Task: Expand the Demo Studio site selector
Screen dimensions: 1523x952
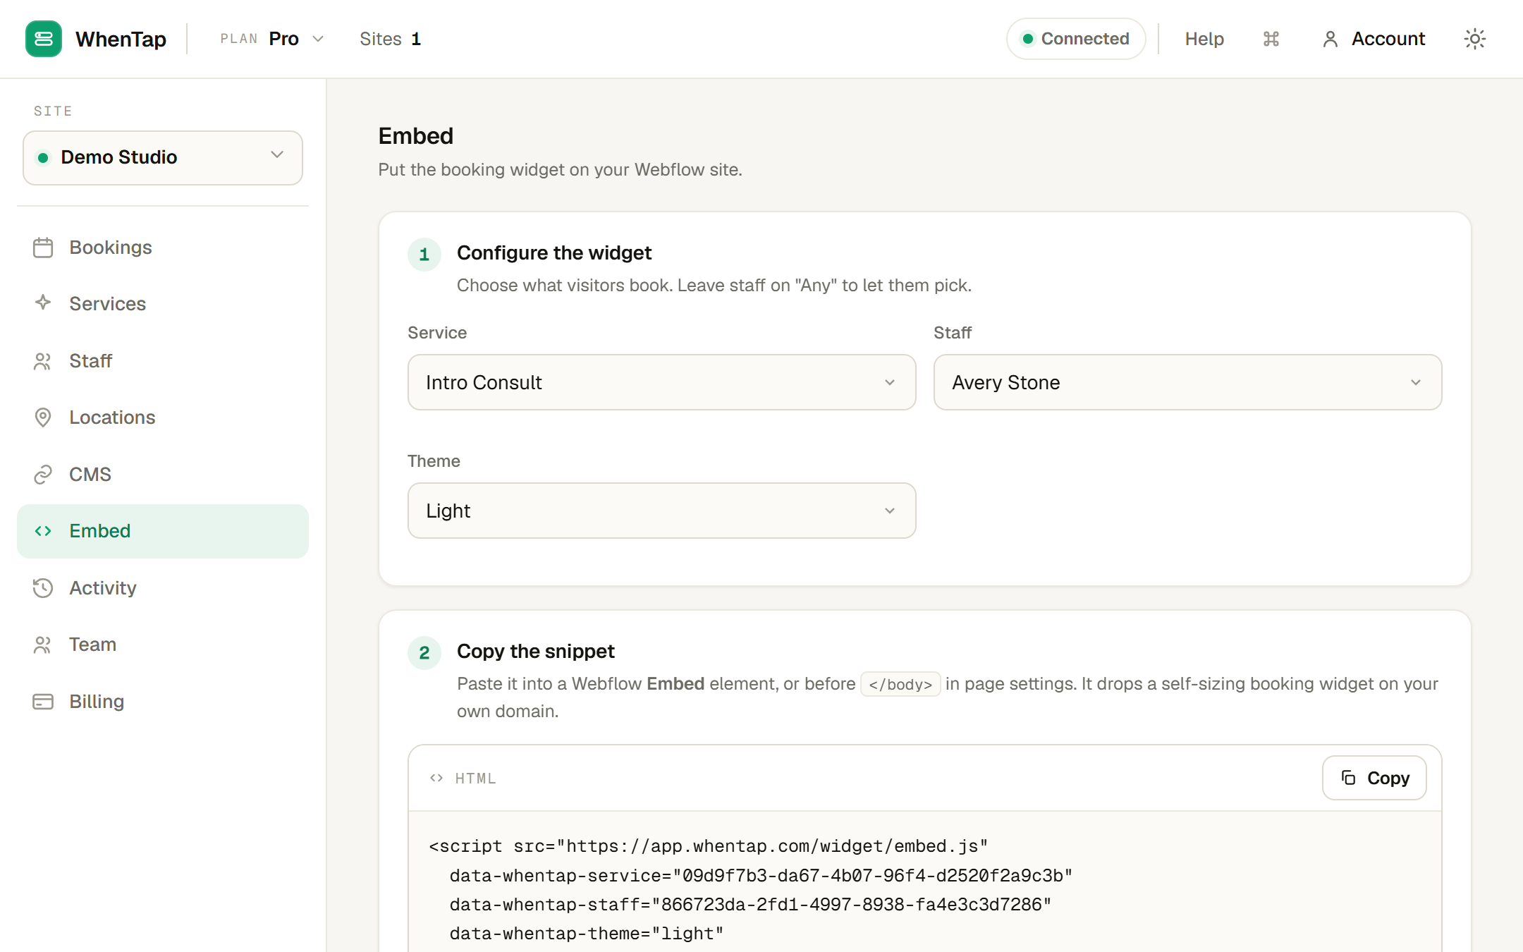Action: pos(163,157)
